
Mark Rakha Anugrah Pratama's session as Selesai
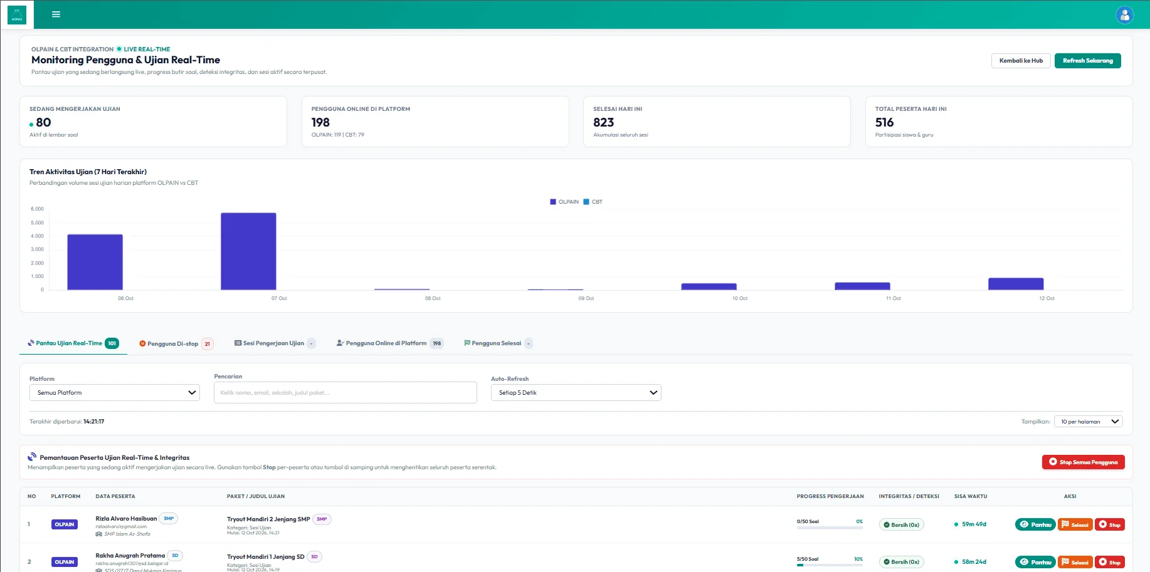pyautogui.click(x=1075, y=562)
